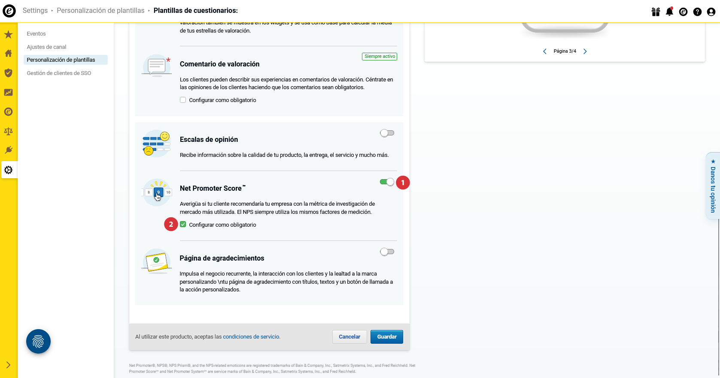
Task: Click the Escalas de opinión illustration
Action: point(157,143)
